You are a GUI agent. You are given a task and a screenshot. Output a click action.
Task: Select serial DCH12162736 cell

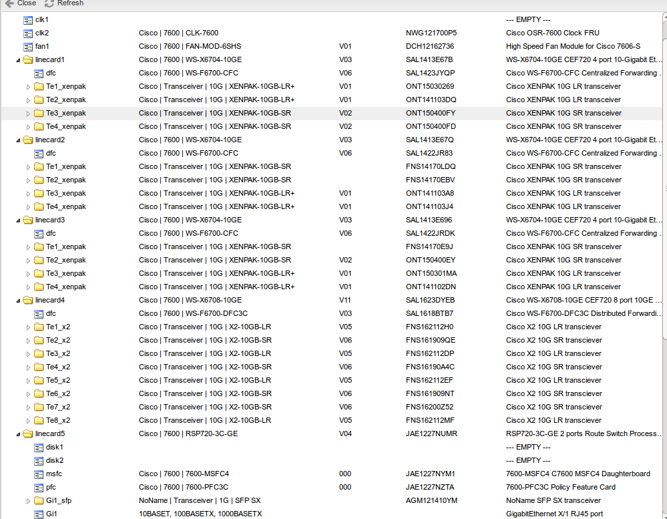tap(429, 46)
